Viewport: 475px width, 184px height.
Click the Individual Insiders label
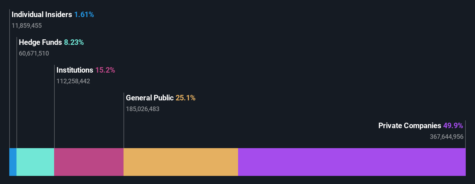click(42, 14)
